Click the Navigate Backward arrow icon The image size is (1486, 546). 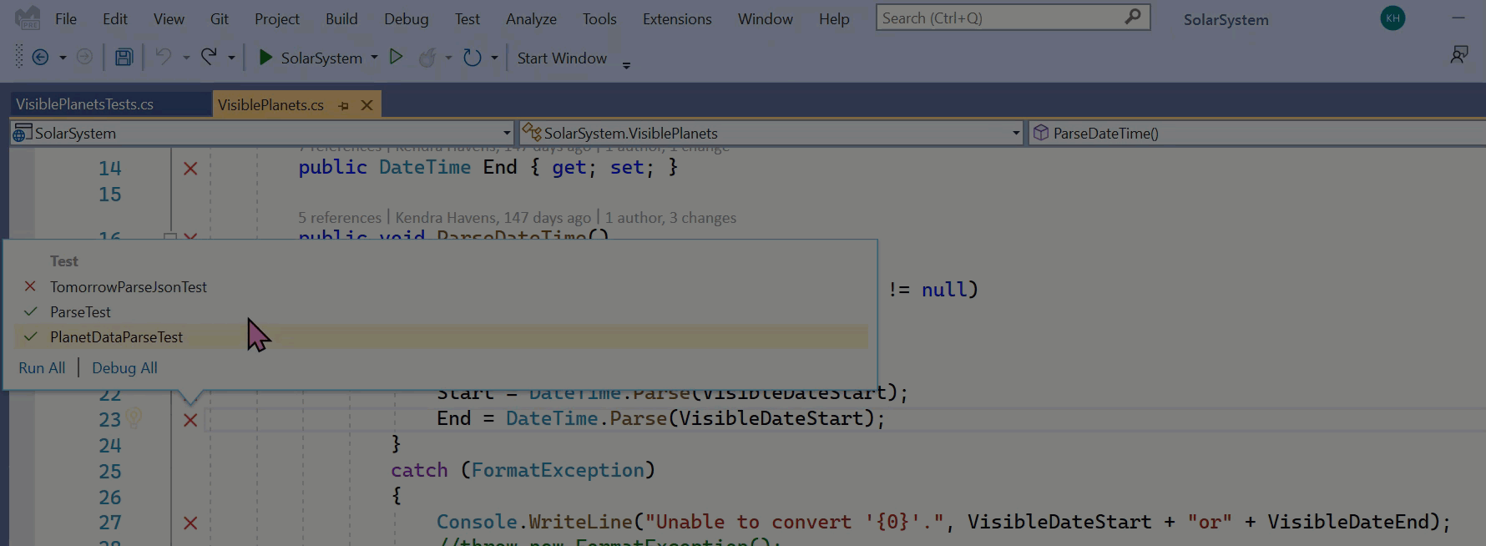click(x=39, y=58)
